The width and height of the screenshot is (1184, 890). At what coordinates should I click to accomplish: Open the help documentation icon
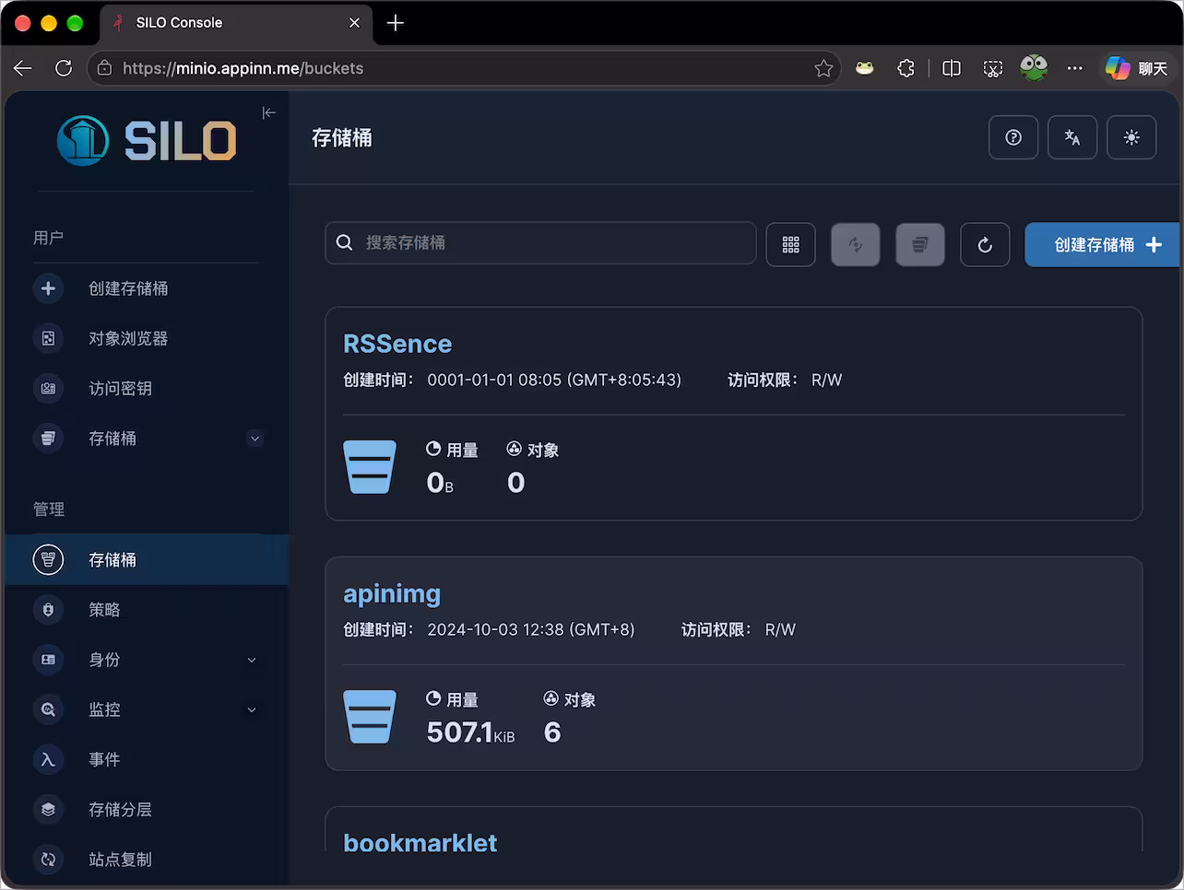click(1013, 137)
